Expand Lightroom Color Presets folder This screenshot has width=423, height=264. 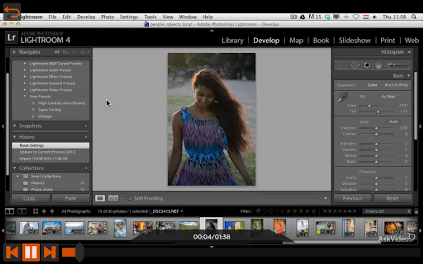point(25,70)
